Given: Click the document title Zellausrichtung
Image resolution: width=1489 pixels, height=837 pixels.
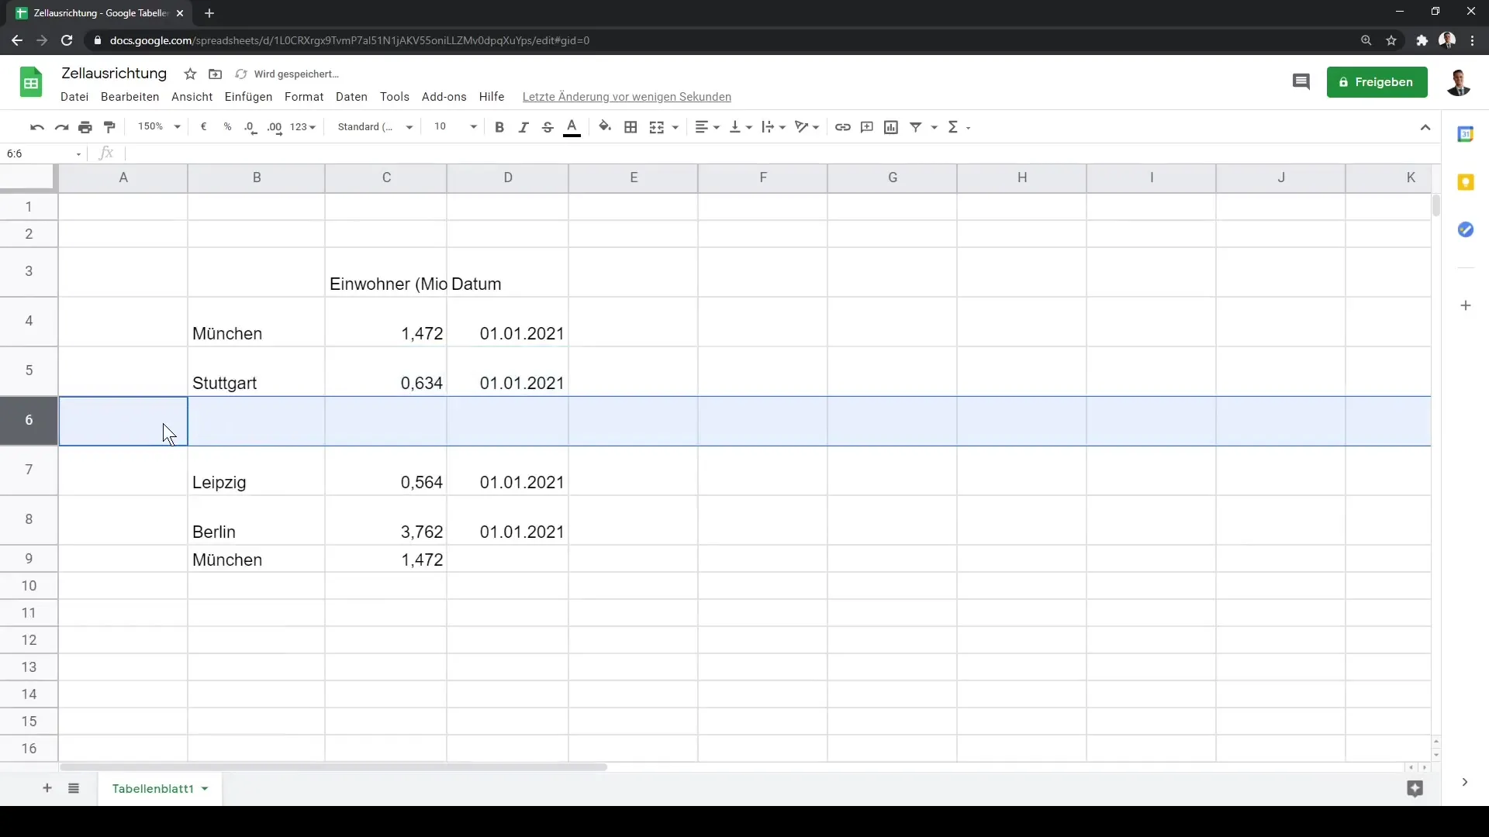Looking at the screenshot, I should pyautogui.click(x=114, y=74).
